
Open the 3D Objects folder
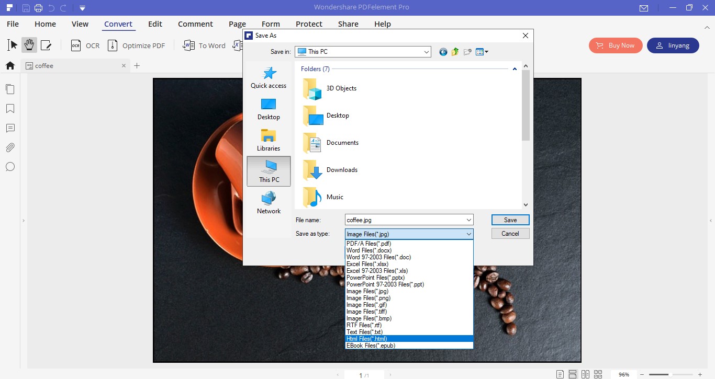(x=330, y=89)
